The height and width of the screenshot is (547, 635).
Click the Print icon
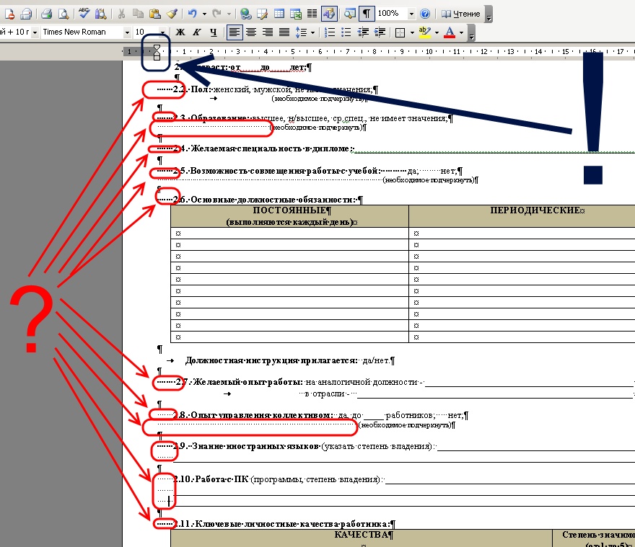(x=46, y=14)
